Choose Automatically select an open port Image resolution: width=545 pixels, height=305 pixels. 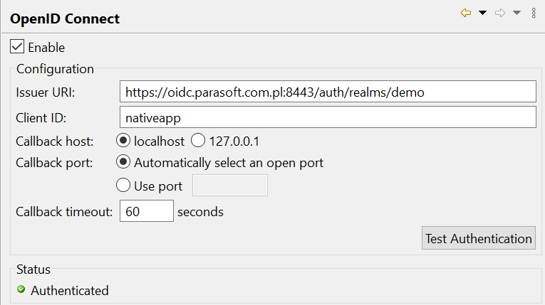click(x=123, y=162)
